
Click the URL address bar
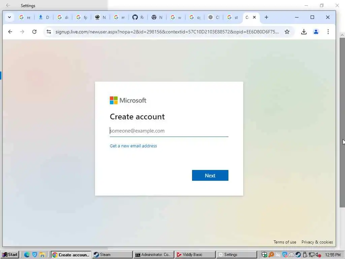pos(167,32)
